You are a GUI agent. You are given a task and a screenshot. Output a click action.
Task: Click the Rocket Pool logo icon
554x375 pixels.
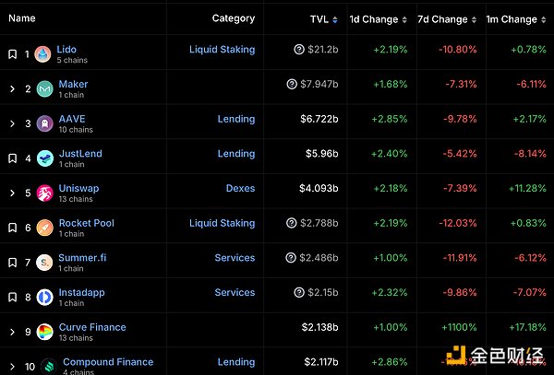tap(44, 228)
